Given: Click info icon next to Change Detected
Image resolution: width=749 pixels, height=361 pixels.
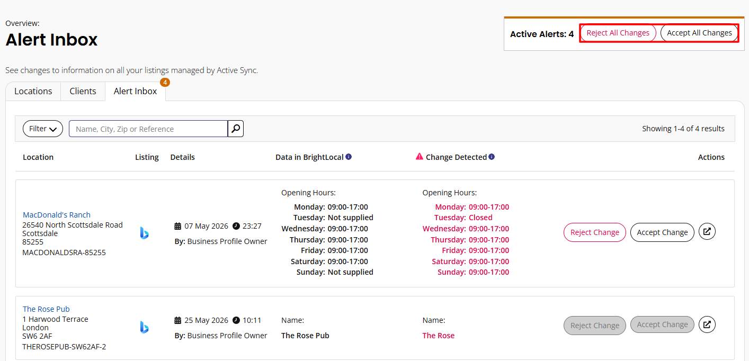Looking at the screenshot, I should pos(492,157).
